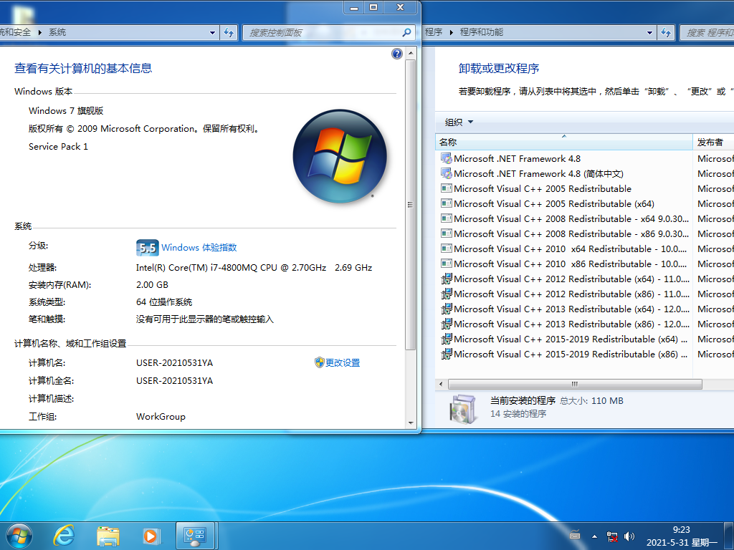Click the network tray icon
This screenshot has height=550, width=734.
click(x=612, y=536)
